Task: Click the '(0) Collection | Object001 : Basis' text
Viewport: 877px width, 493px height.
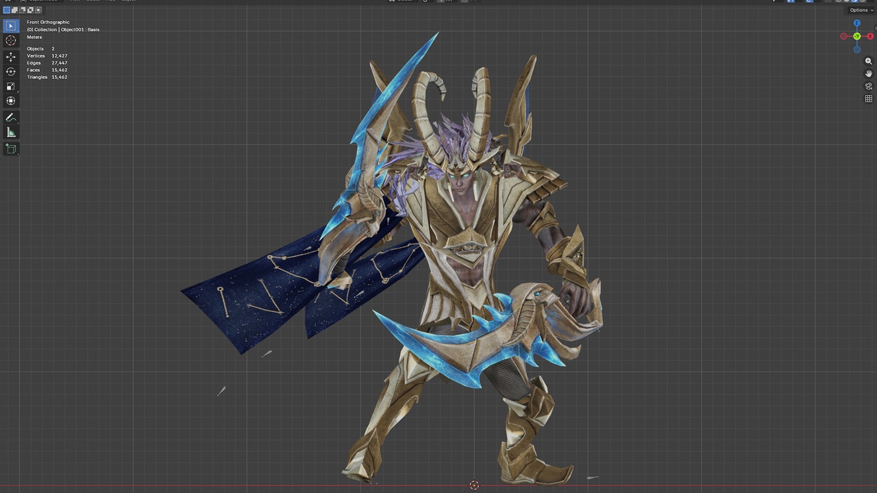Action: (x=63, y=29)
